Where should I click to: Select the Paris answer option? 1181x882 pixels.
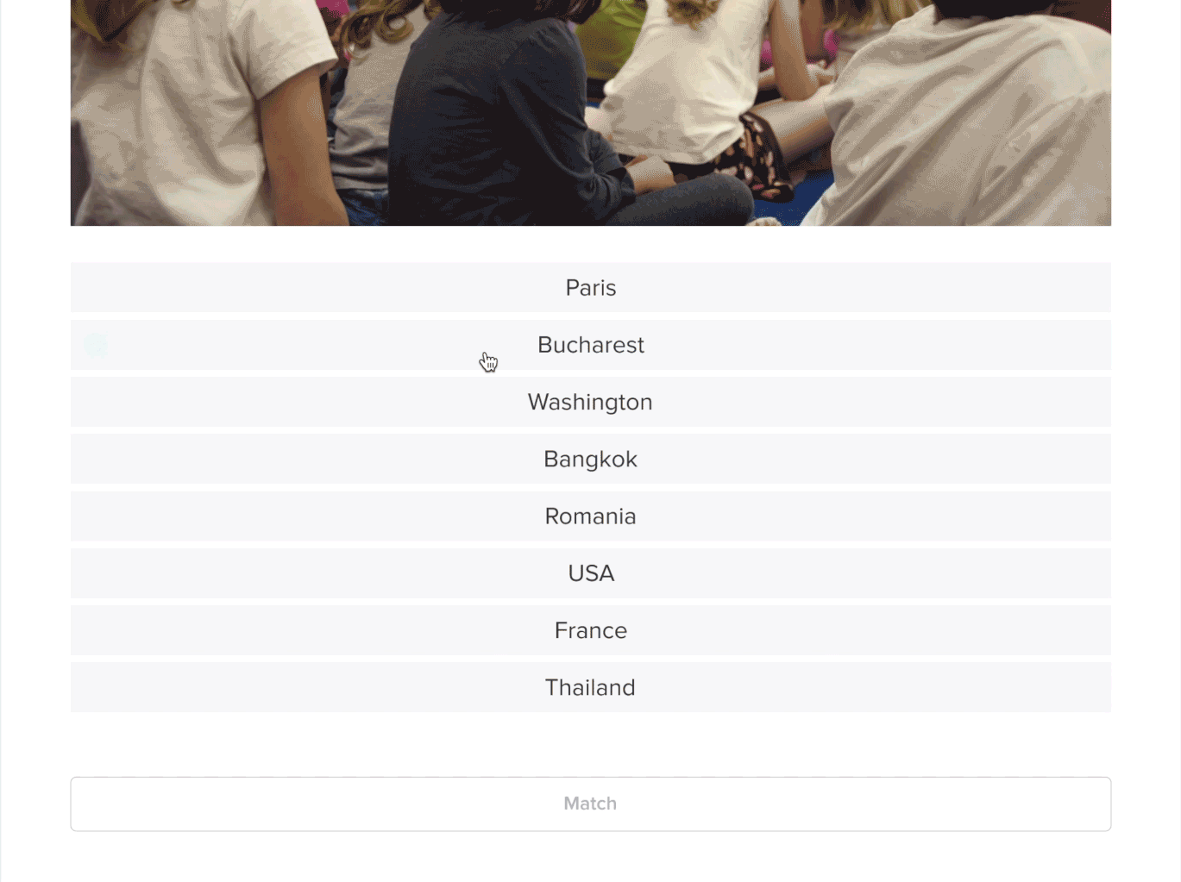point(590,288)
